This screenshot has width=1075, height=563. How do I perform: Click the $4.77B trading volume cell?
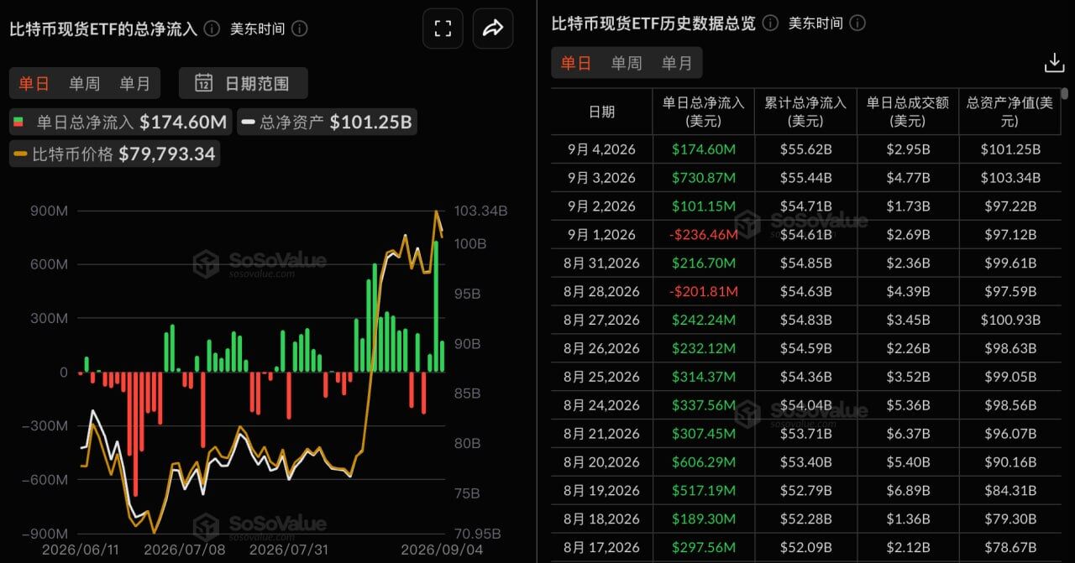[x=908, y=178]
